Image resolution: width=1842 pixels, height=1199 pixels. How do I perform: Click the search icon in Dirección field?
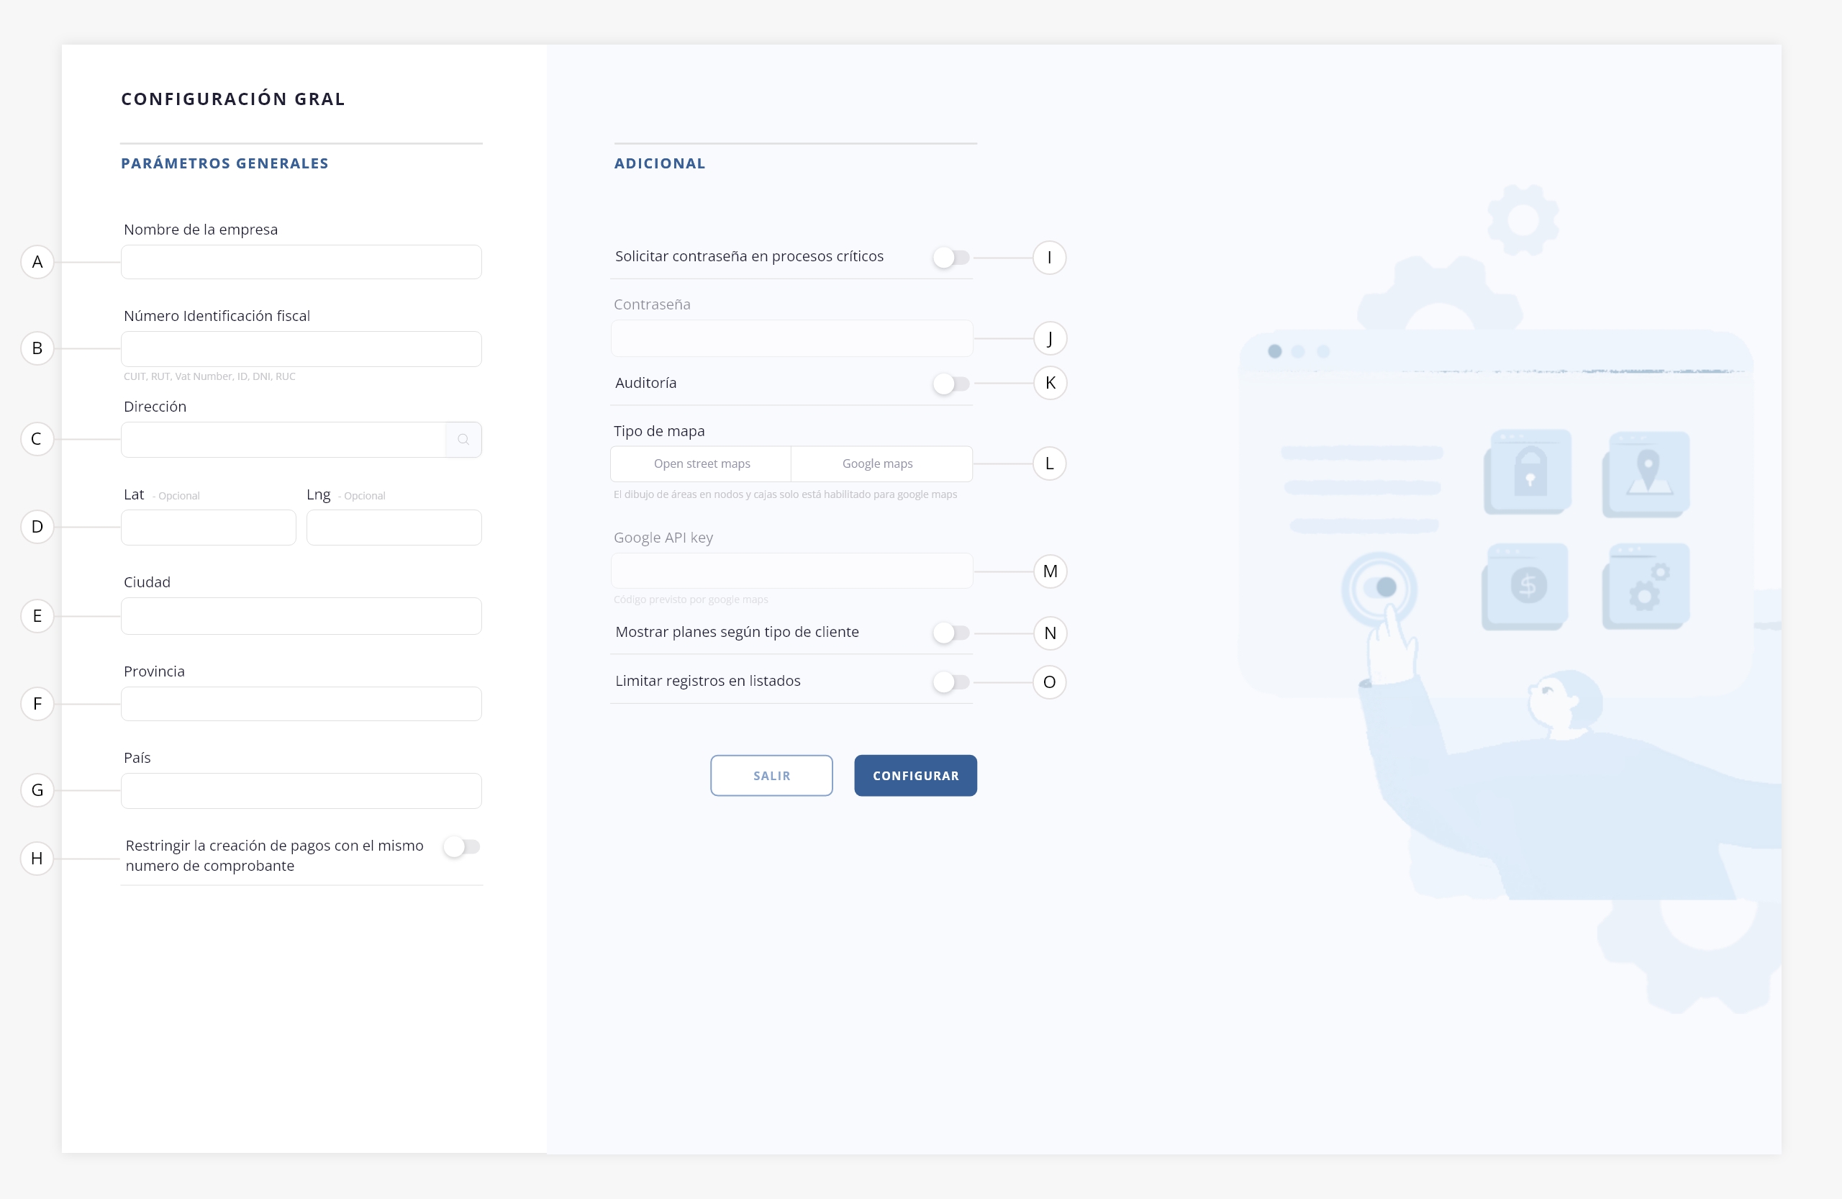coord(463,440)
